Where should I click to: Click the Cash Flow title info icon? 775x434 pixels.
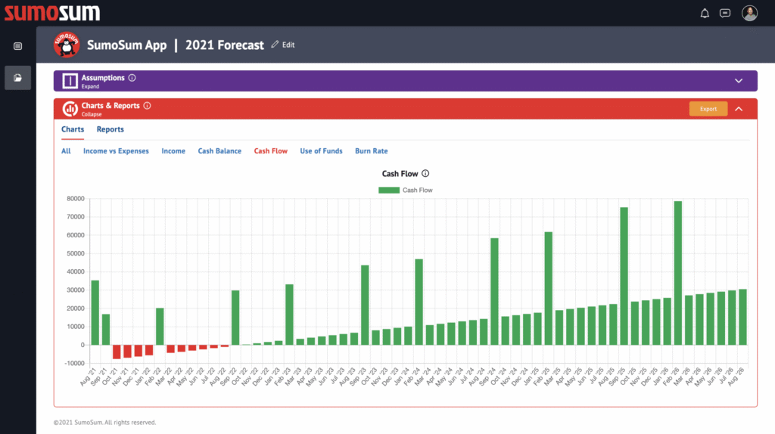coord(425,173)
